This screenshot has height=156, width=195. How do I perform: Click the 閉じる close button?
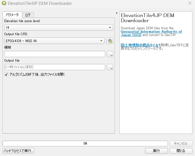[x=181, y=151]
